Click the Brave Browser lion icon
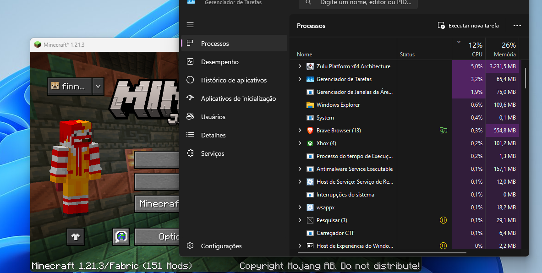The image size is (542, 273). coord(310,130)
